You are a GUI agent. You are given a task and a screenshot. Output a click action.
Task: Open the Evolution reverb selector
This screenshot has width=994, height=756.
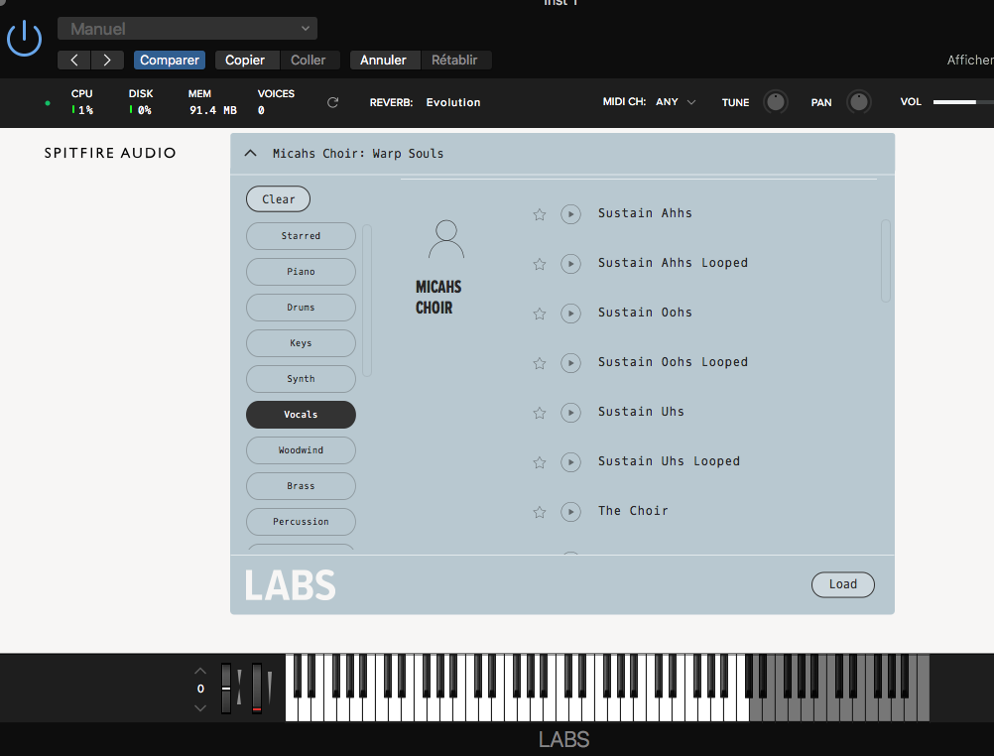pos(453,102)
